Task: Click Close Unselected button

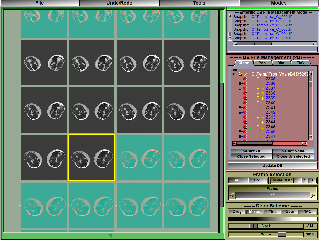Action: click(x=293, y=156)
